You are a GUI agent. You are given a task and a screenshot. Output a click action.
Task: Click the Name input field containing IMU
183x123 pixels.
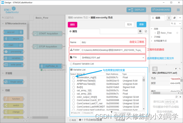tap(113, 42)
